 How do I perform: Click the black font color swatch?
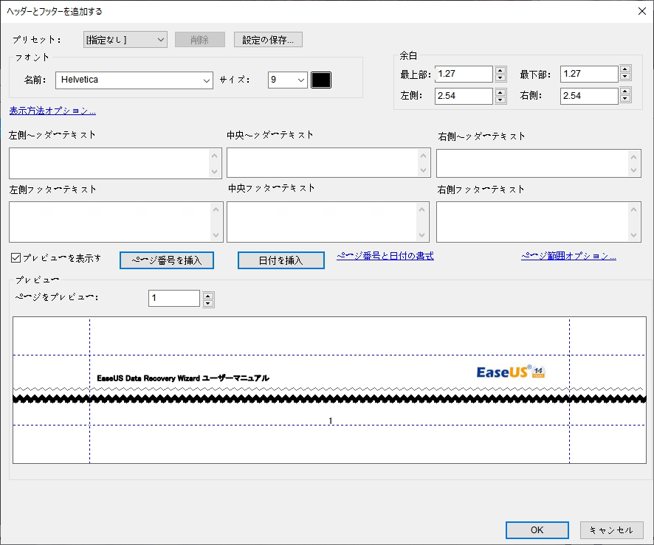pyautogui.click(x=321, y=80)
